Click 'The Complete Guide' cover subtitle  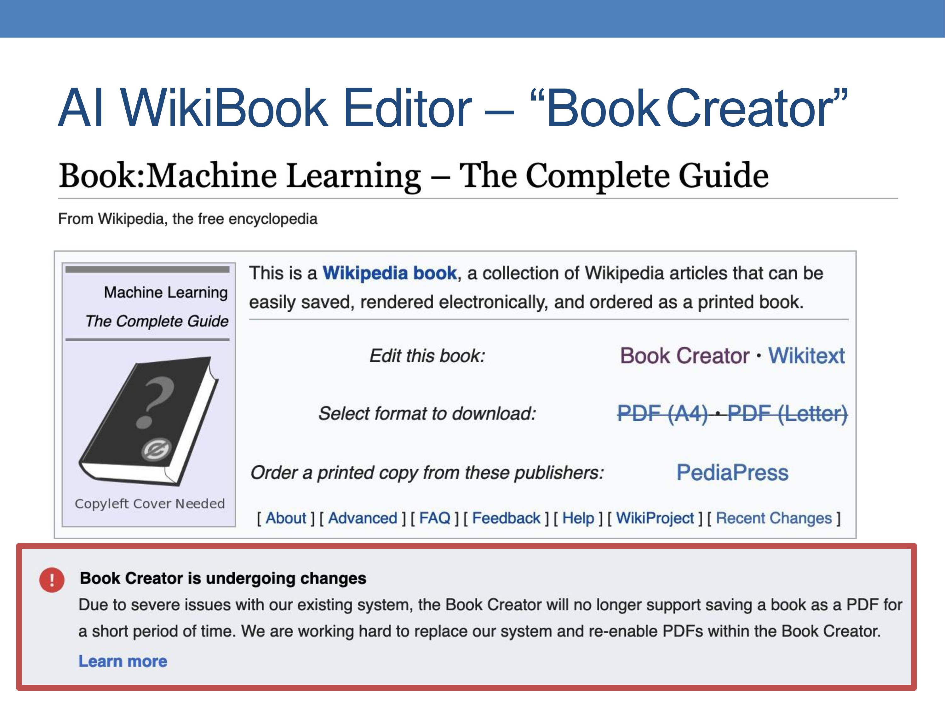tap(157, 321)
